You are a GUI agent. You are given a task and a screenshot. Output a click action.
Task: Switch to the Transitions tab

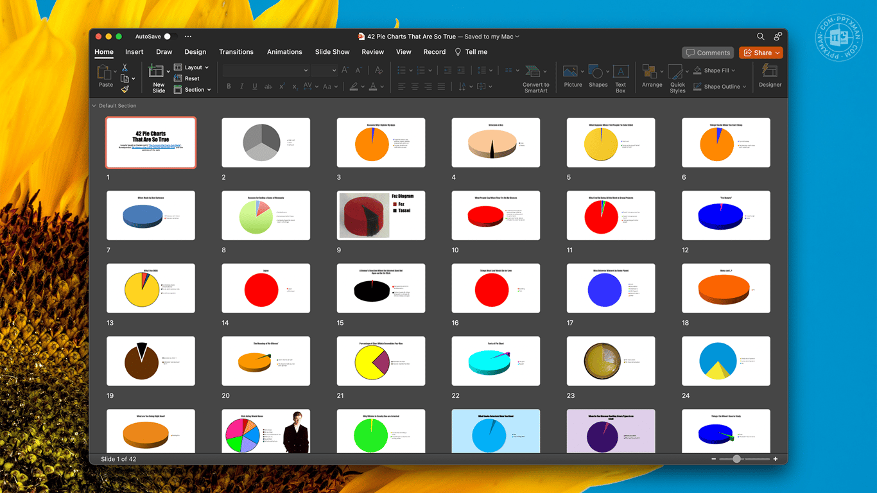point(236,52)
